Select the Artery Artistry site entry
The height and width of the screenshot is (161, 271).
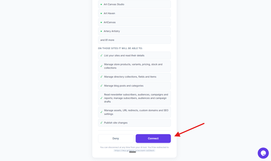click(134, 31)
